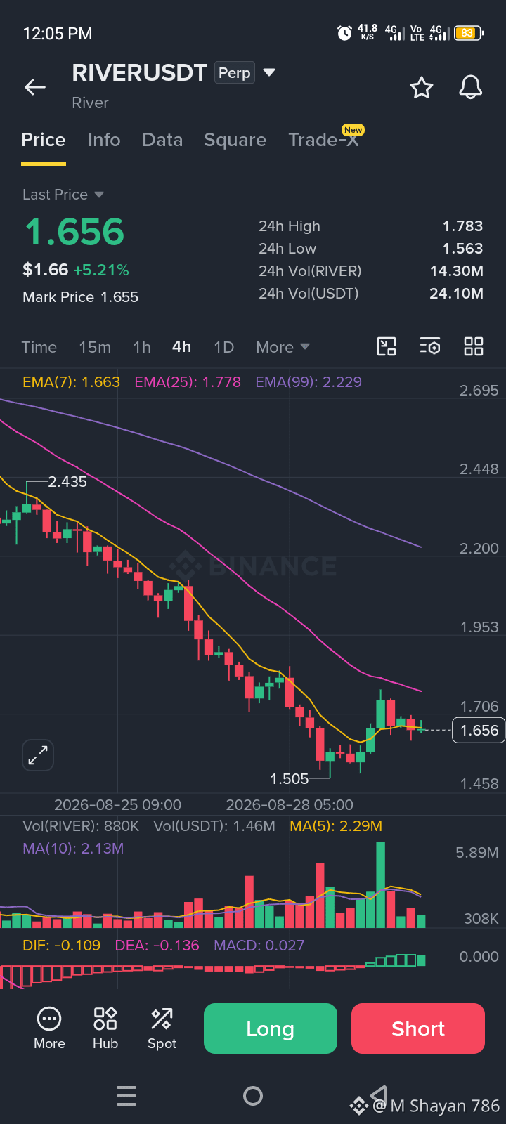This screenshot has width=506, height=1124.
Task: Go back with the left arrow
Action: [35, 87]
